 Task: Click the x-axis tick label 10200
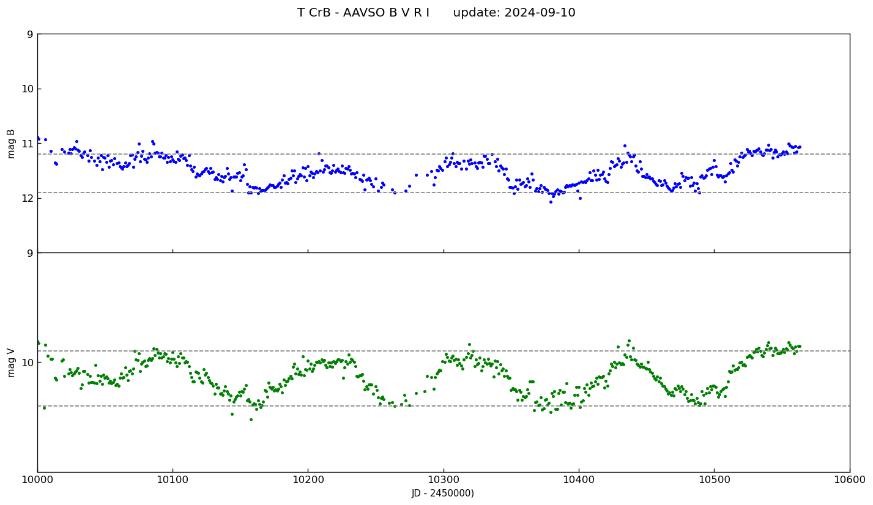pos(308,481)
